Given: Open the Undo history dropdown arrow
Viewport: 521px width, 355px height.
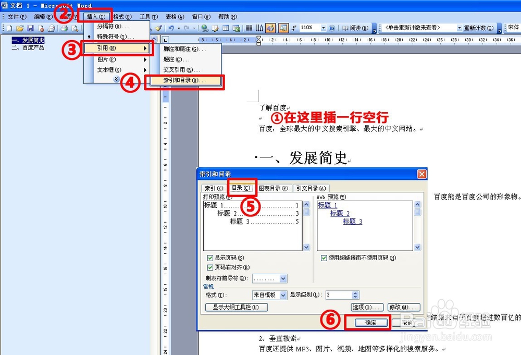Looking at the screenshot, I should (x=179, y=28).
